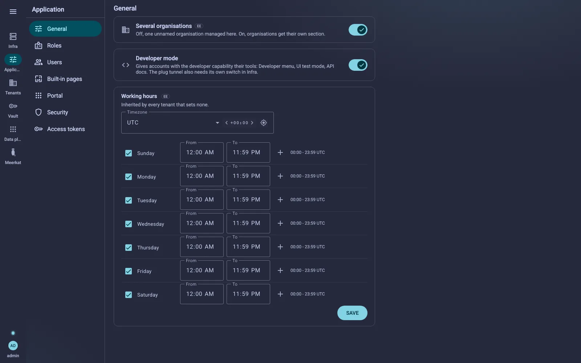Screen dimensions: 581x363
Task: Step timezone offset back with left chevron
Action: (x=227, y=123)
